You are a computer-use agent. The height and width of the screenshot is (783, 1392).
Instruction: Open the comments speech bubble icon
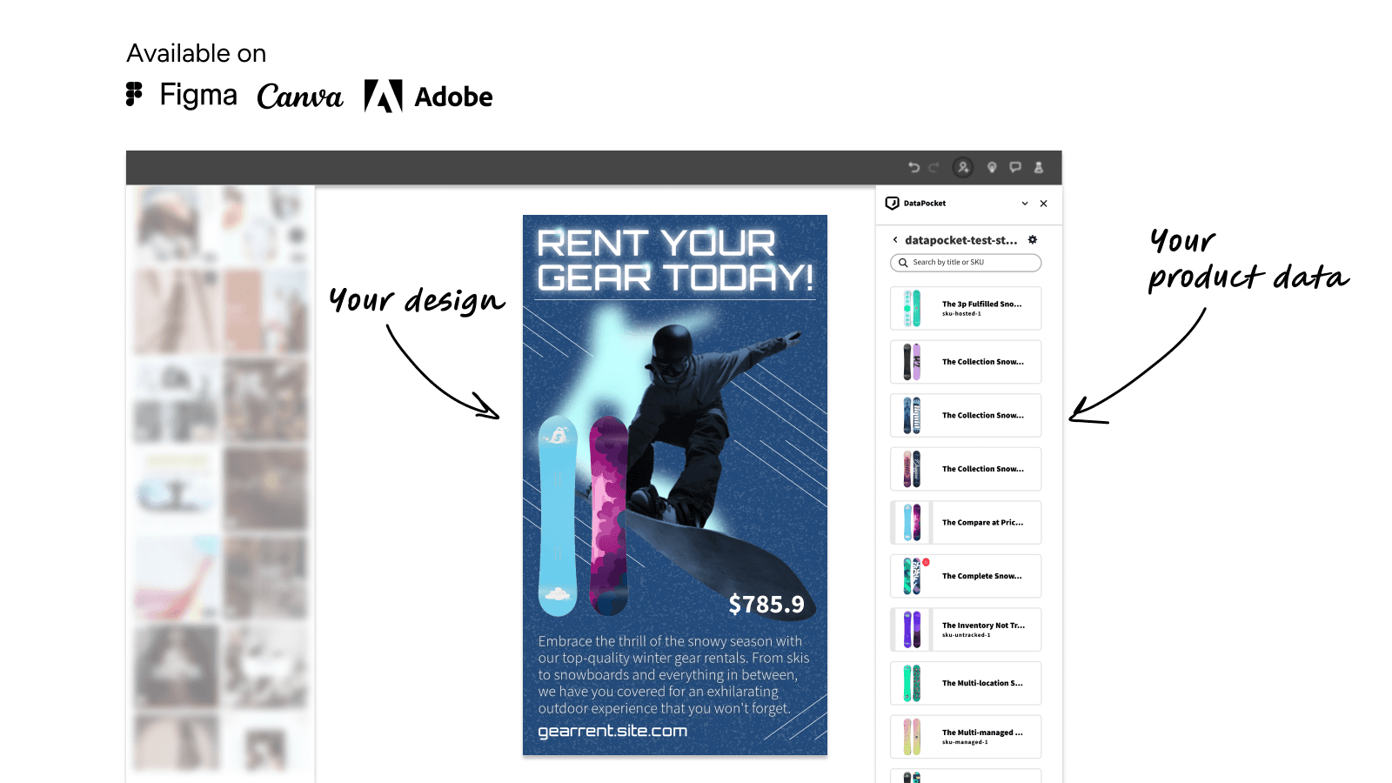pyautogui.click(x=1015, y=168)
